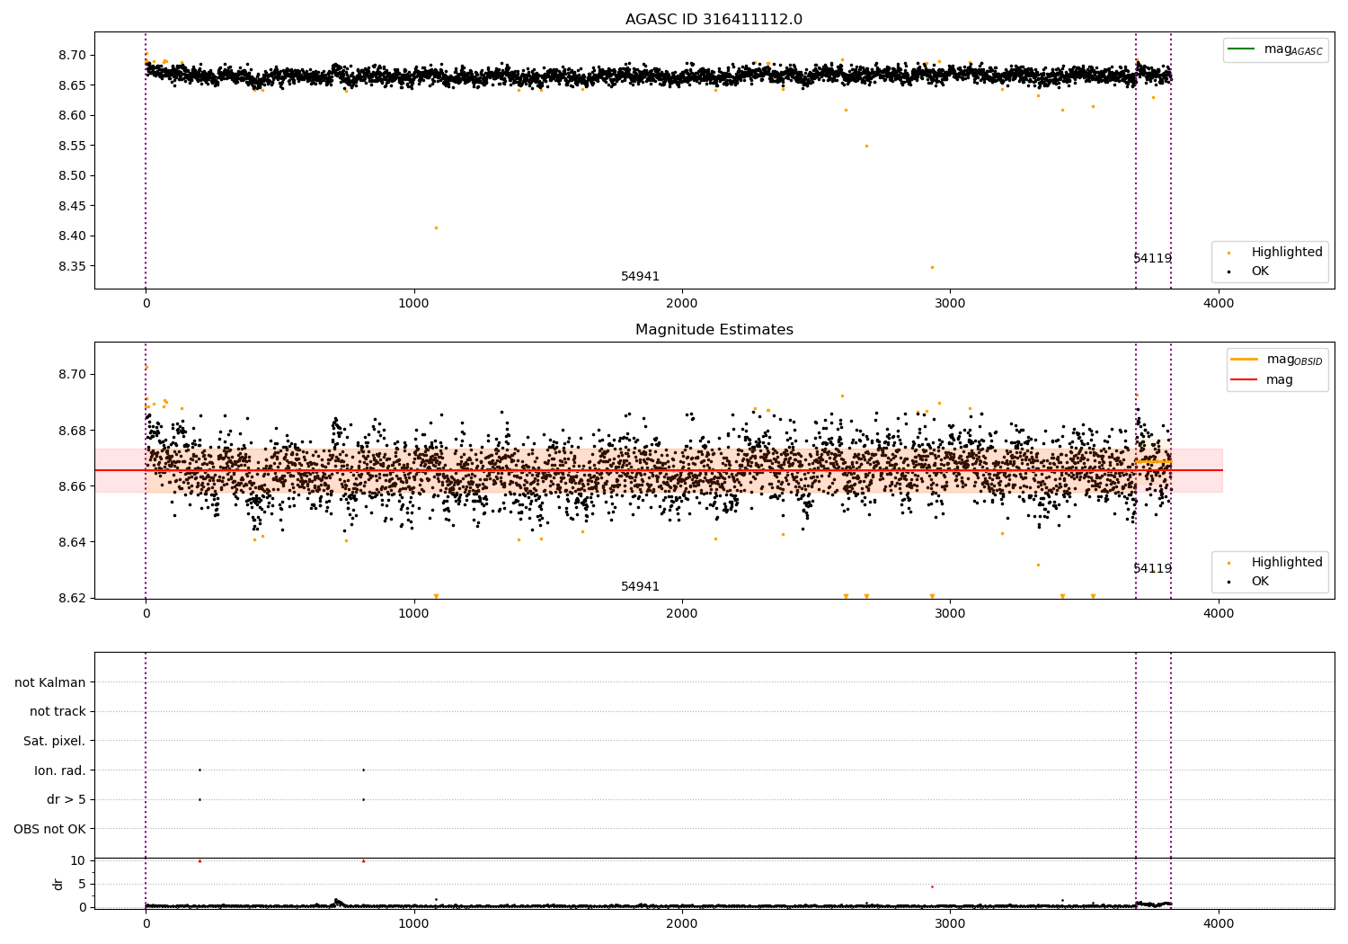Image resolution: width=1348 pixels, height=944 pixels.
Task: Click the 2000 x-tick of the bottom plot
Action: tap(682, 923)
